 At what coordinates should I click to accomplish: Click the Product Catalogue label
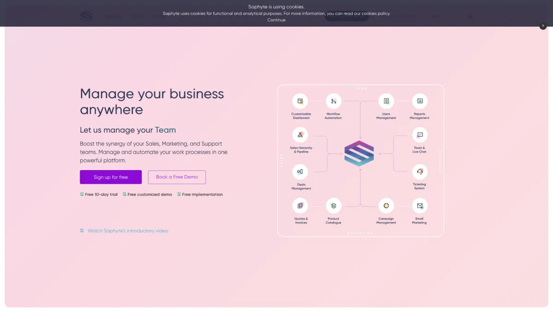point(333,221)
